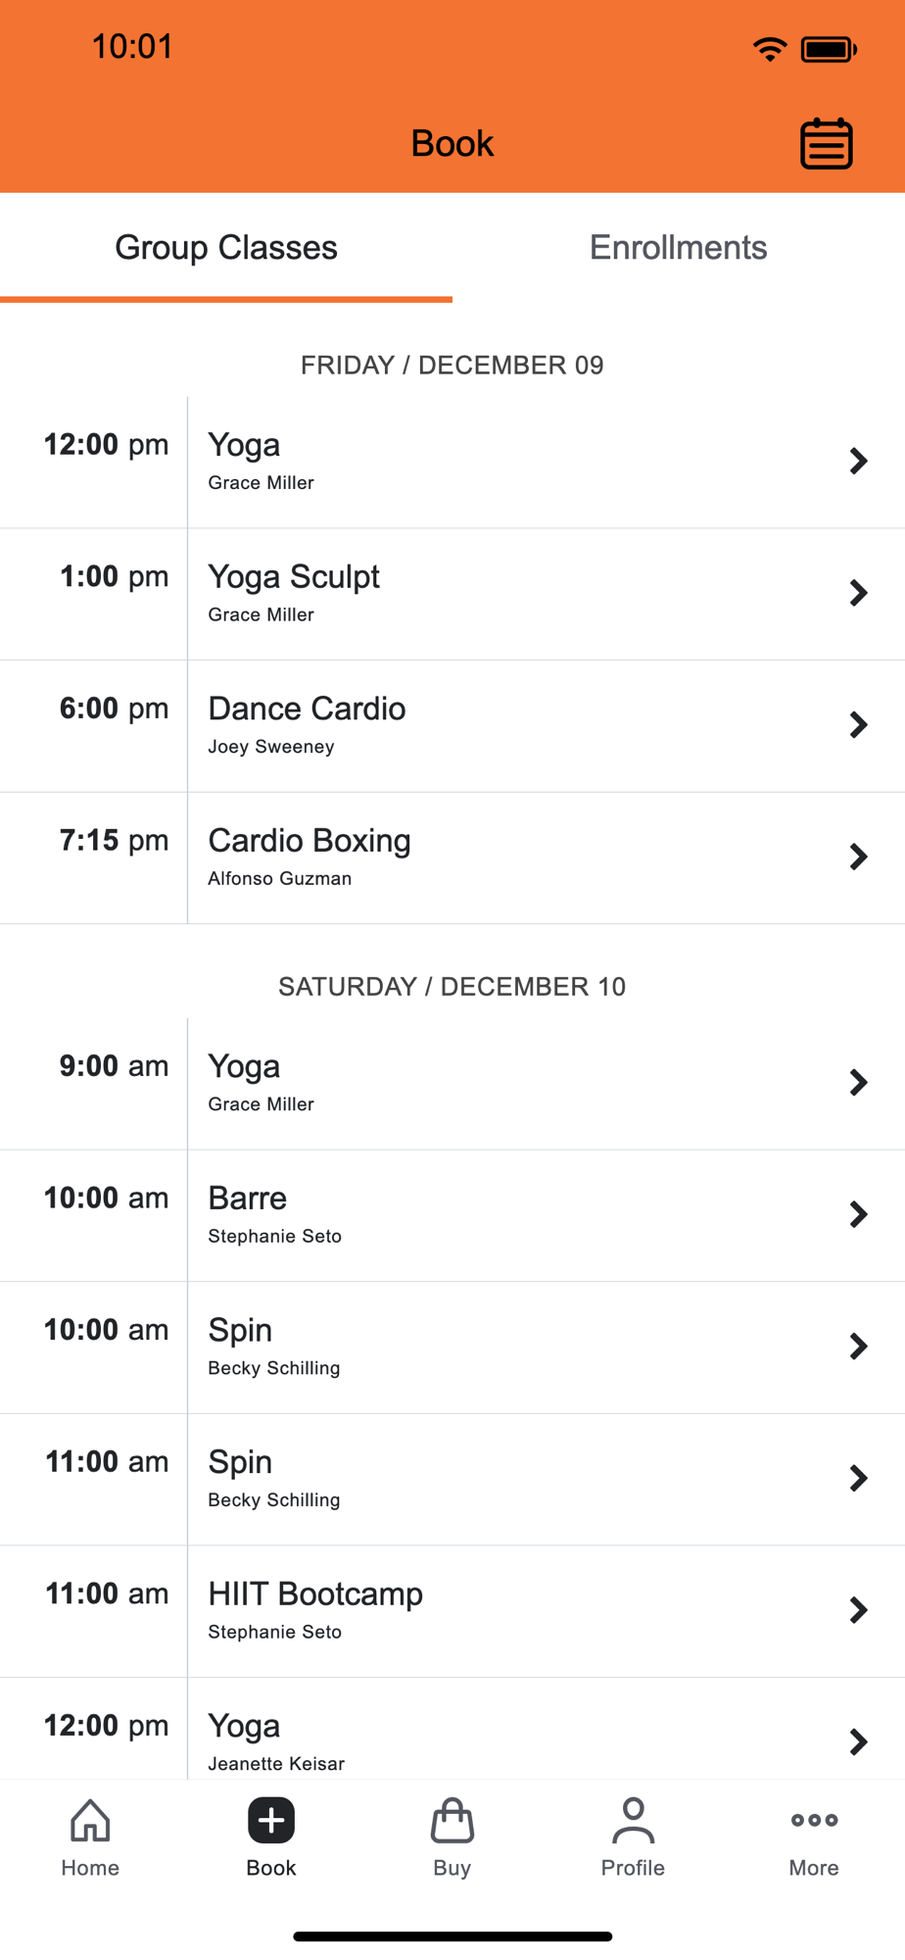The width and height of the screenshot is (905, 1960).
Task: Open the Profile person icon
Action: pyautogui.click(x=633, y=1821)
